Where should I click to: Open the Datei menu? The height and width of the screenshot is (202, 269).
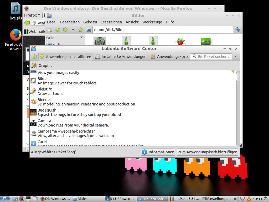(x=52, y=22)
